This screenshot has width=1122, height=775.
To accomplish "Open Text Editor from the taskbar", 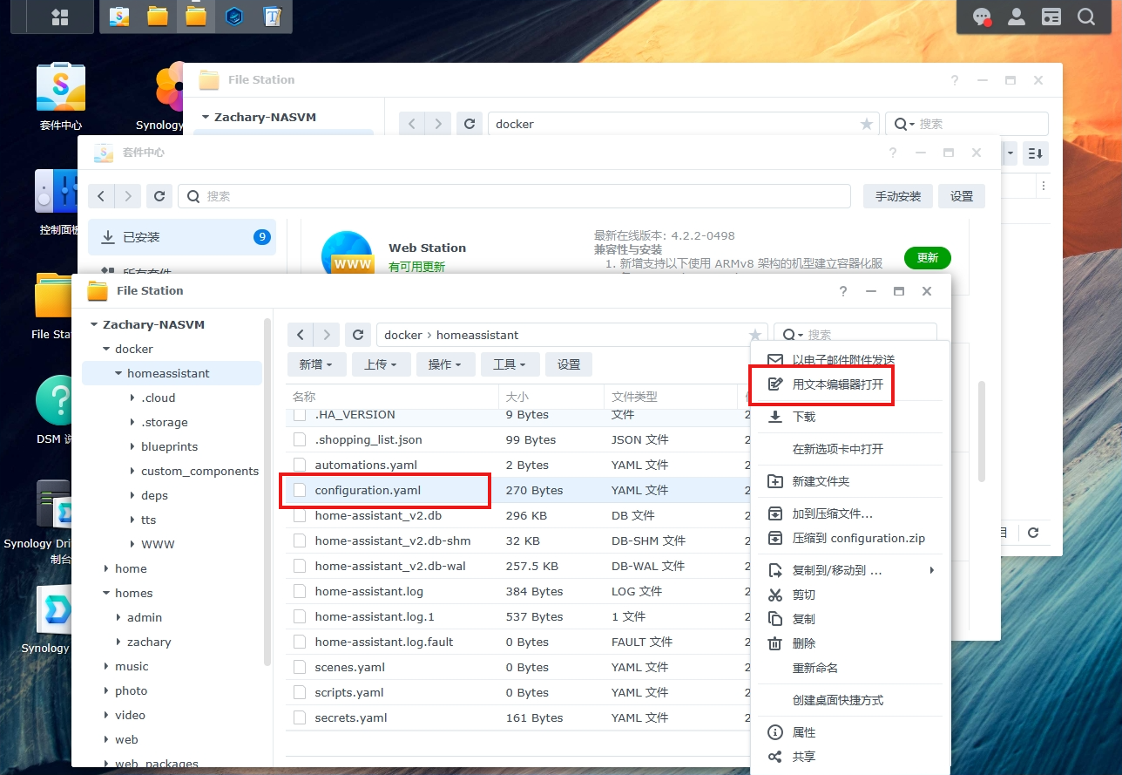I will point(273,16).
